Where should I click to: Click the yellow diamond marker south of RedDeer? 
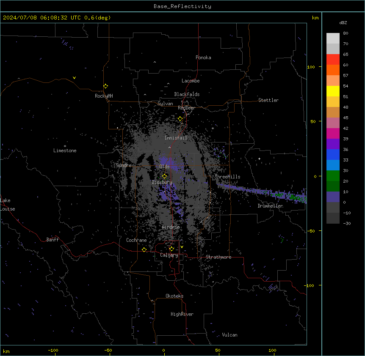[x=180, y=119]
